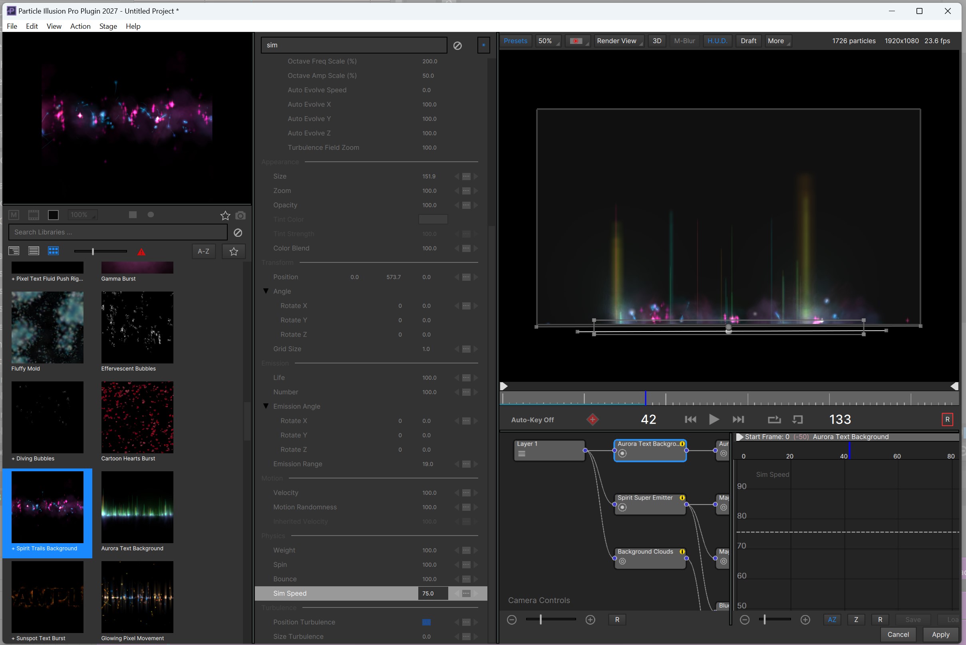This screenshot has height=645, width=966.
Task: Toggle Auto-Key Off
Action: pyautogui.click(x=532, y=420)
